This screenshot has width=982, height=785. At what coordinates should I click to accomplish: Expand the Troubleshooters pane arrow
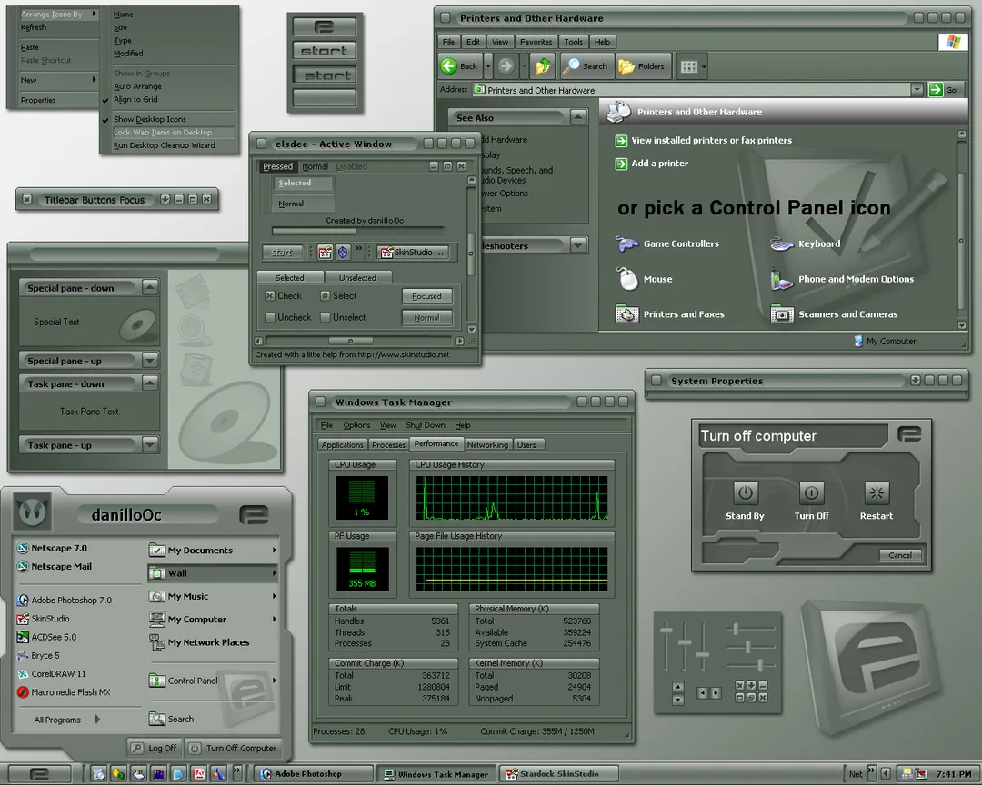tap(578, 245)
